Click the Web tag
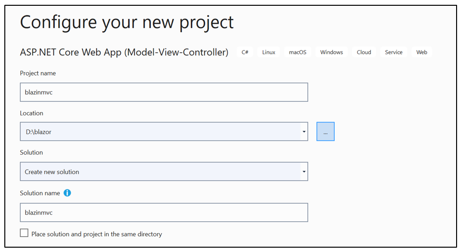Viewport: 459px width, 252px height. (421, 52)
